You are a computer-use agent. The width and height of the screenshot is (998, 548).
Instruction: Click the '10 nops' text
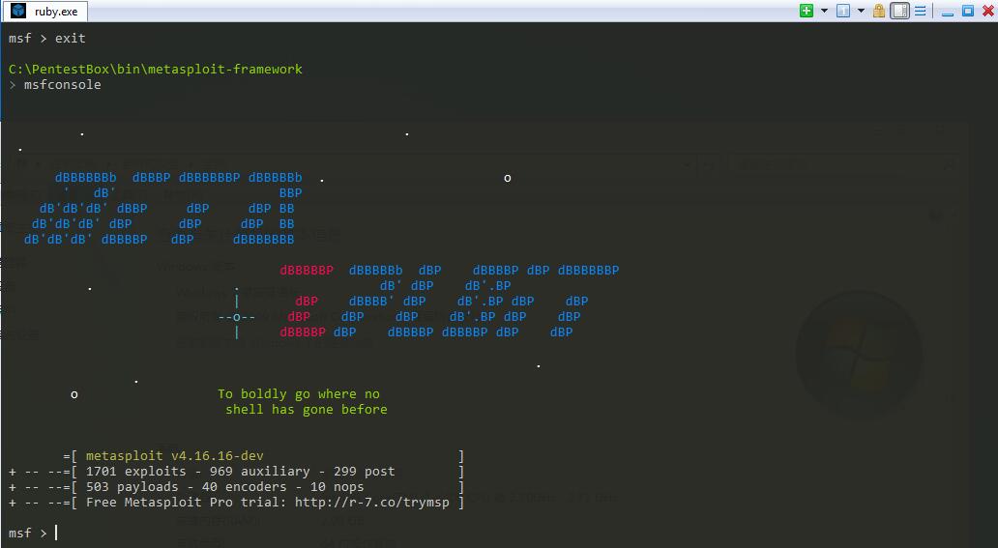pyautogui.click(x=338, y=487)
